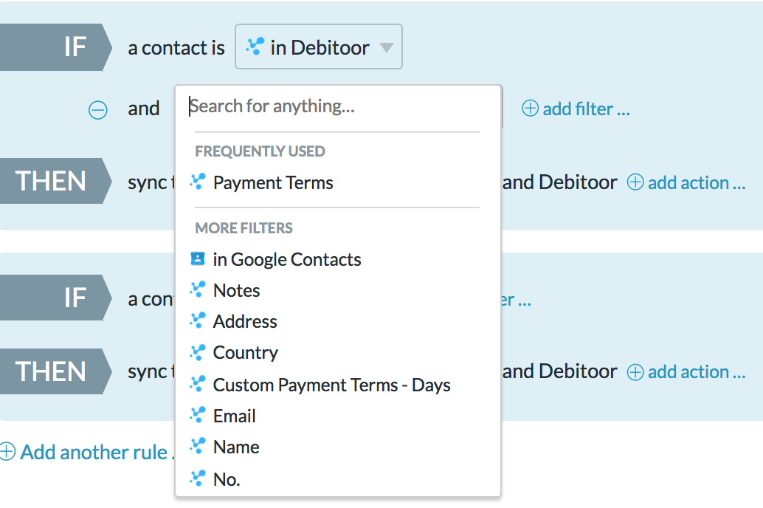Screen dimensions: 763x508
Task: Click the first IF rule label
Action: [55, 47]
